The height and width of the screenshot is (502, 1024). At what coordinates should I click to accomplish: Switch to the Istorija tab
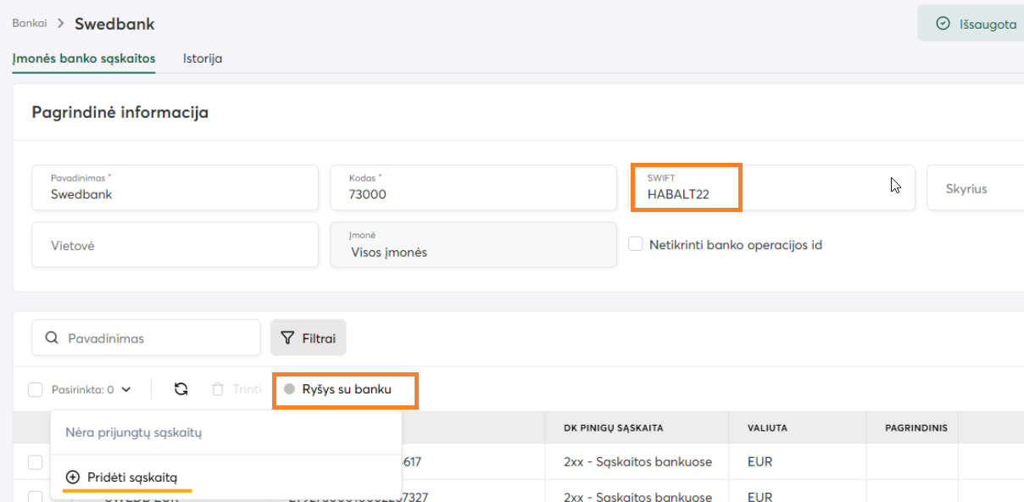tap(203, 59)
